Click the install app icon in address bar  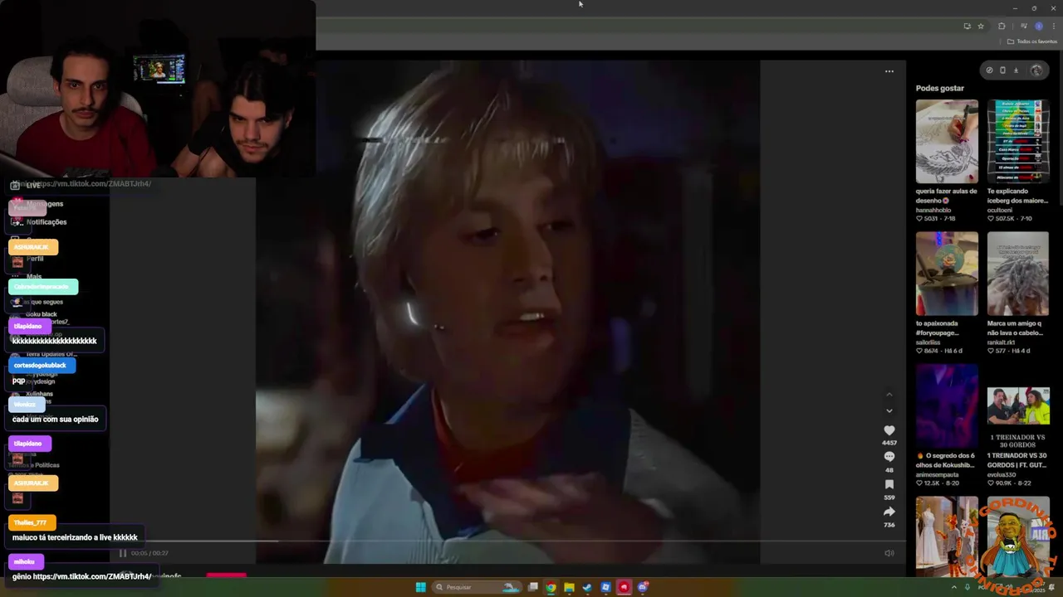coord(967,26)
